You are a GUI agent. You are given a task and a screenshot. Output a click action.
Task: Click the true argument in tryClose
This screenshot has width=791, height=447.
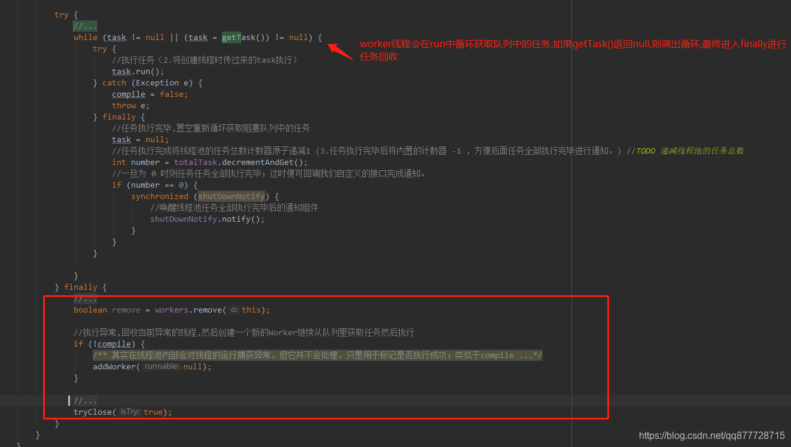153,412
